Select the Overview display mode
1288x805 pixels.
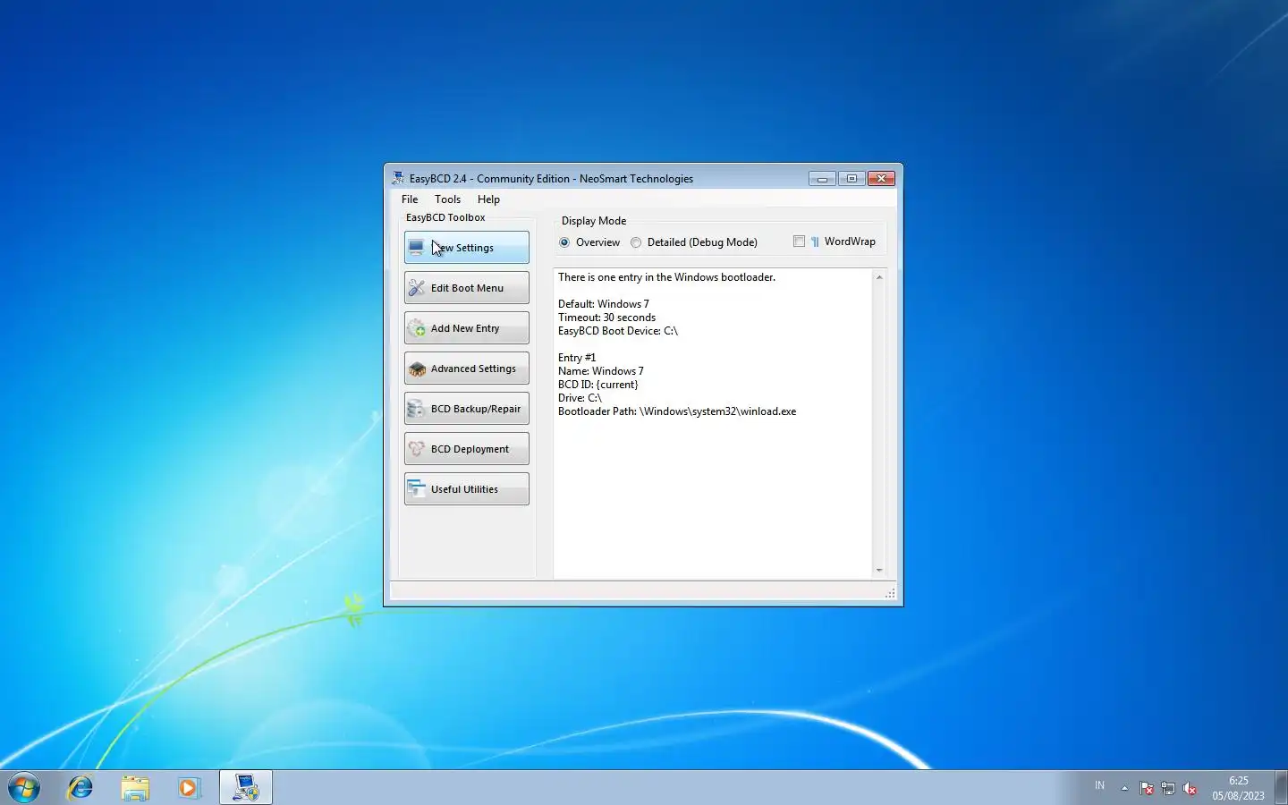click(589, 242)
